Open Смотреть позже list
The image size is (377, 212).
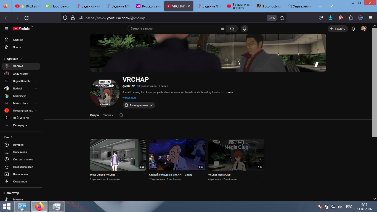pos(21,160)
